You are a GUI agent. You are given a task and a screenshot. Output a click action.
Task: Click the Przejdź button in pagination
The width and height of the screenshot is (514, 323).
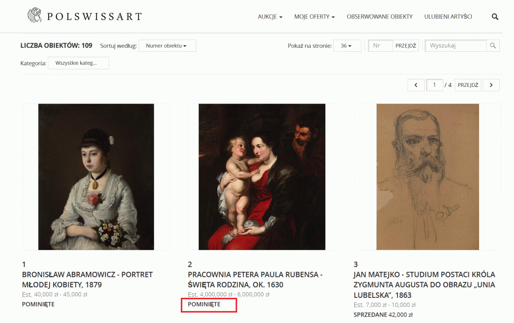tap(468, 85)
